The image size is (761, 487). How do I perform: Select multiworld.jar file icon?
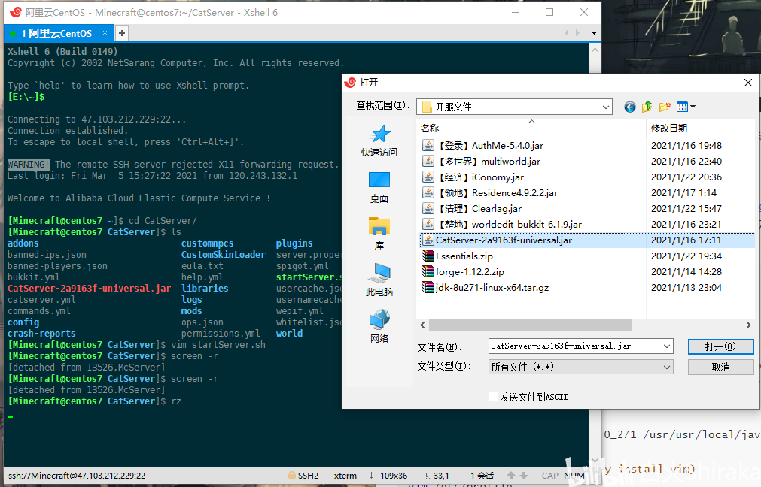click(428, 162)
